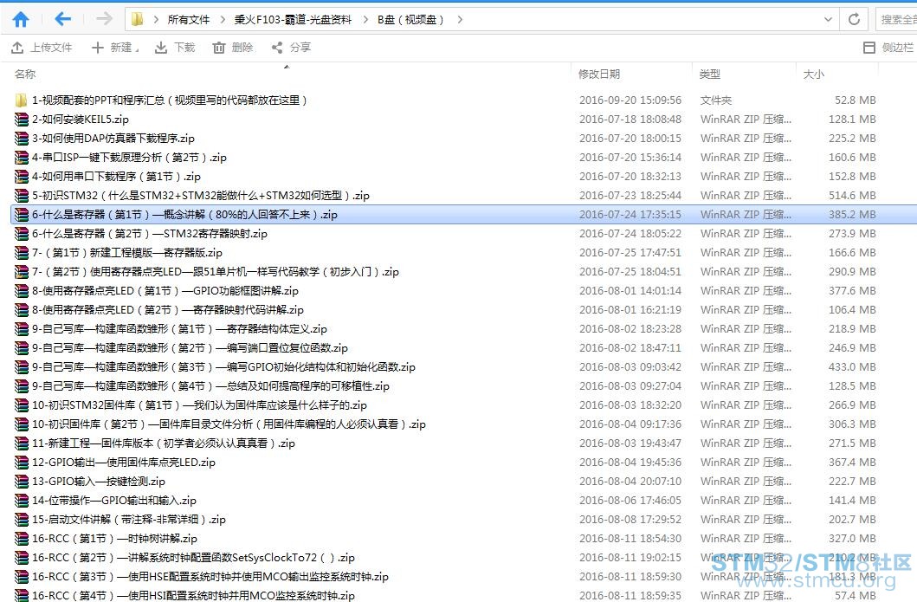This screenshot has height=602, width=917.
Task: Click the 上传文件 upload button
Action: click(42, 48)
